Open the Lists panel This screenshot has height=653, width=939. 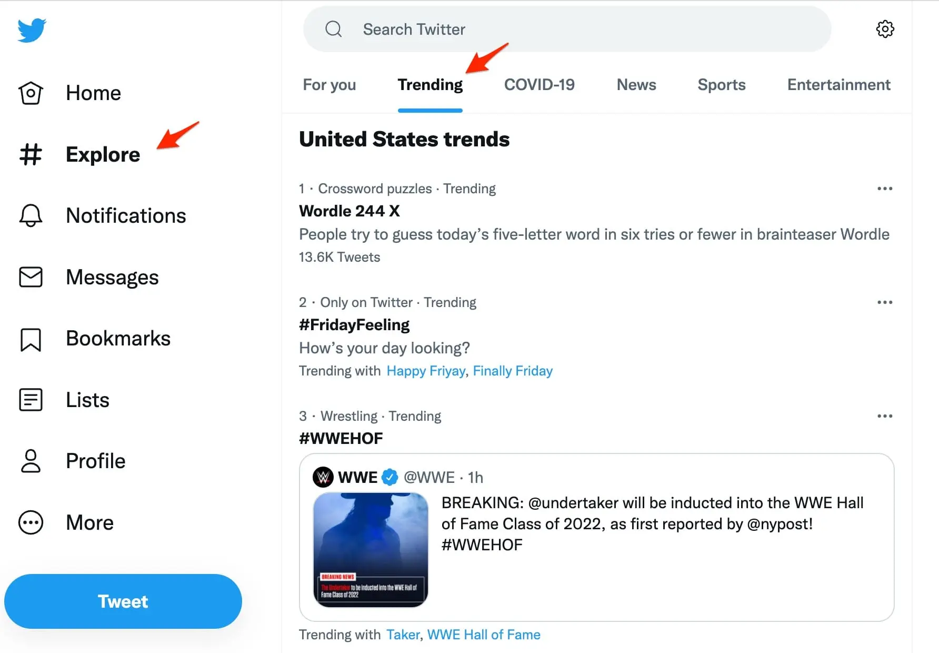pos(30,400)
